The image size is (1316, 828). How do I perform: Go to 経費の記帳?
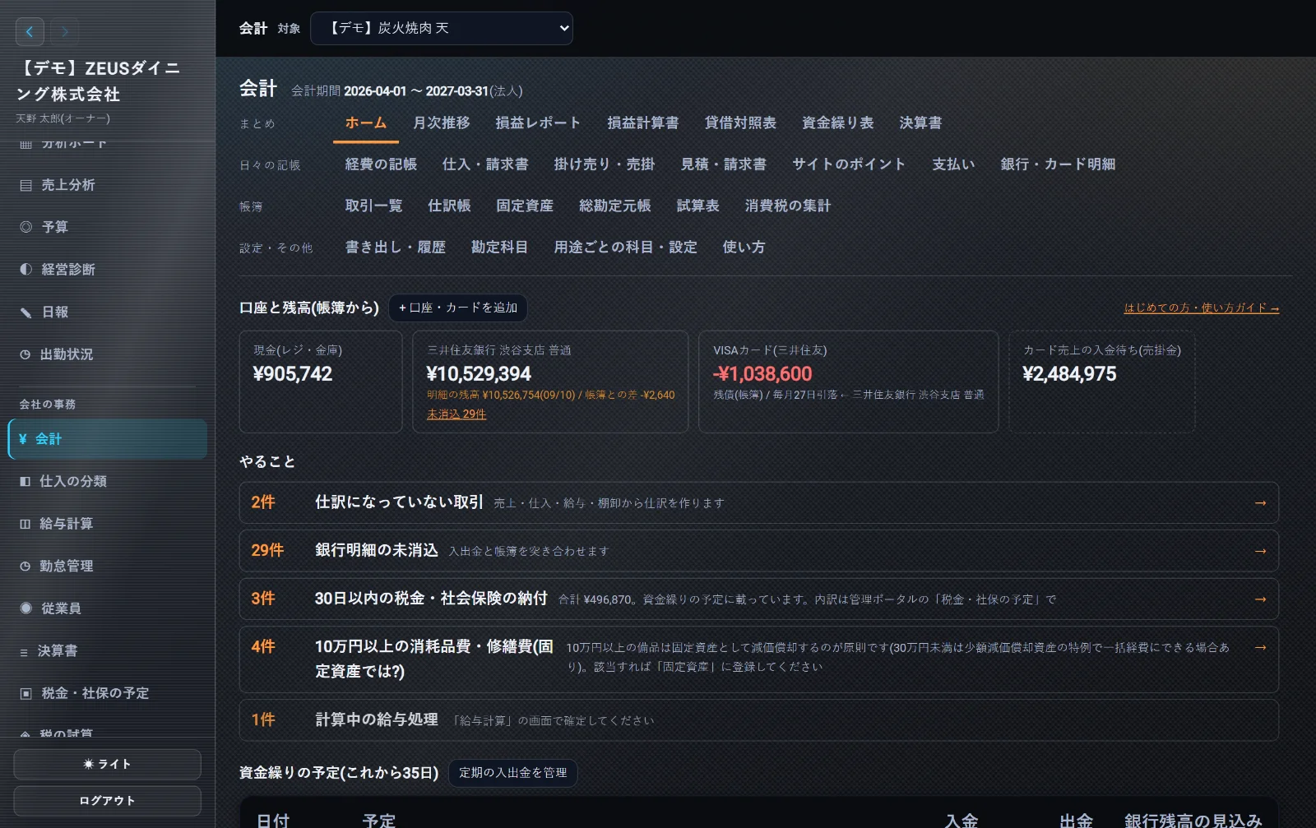pos(381,164)
